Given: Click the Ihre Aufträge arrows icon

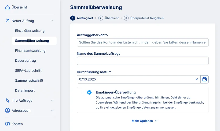Looking at the screenshot, I should (x=8, y=101).
